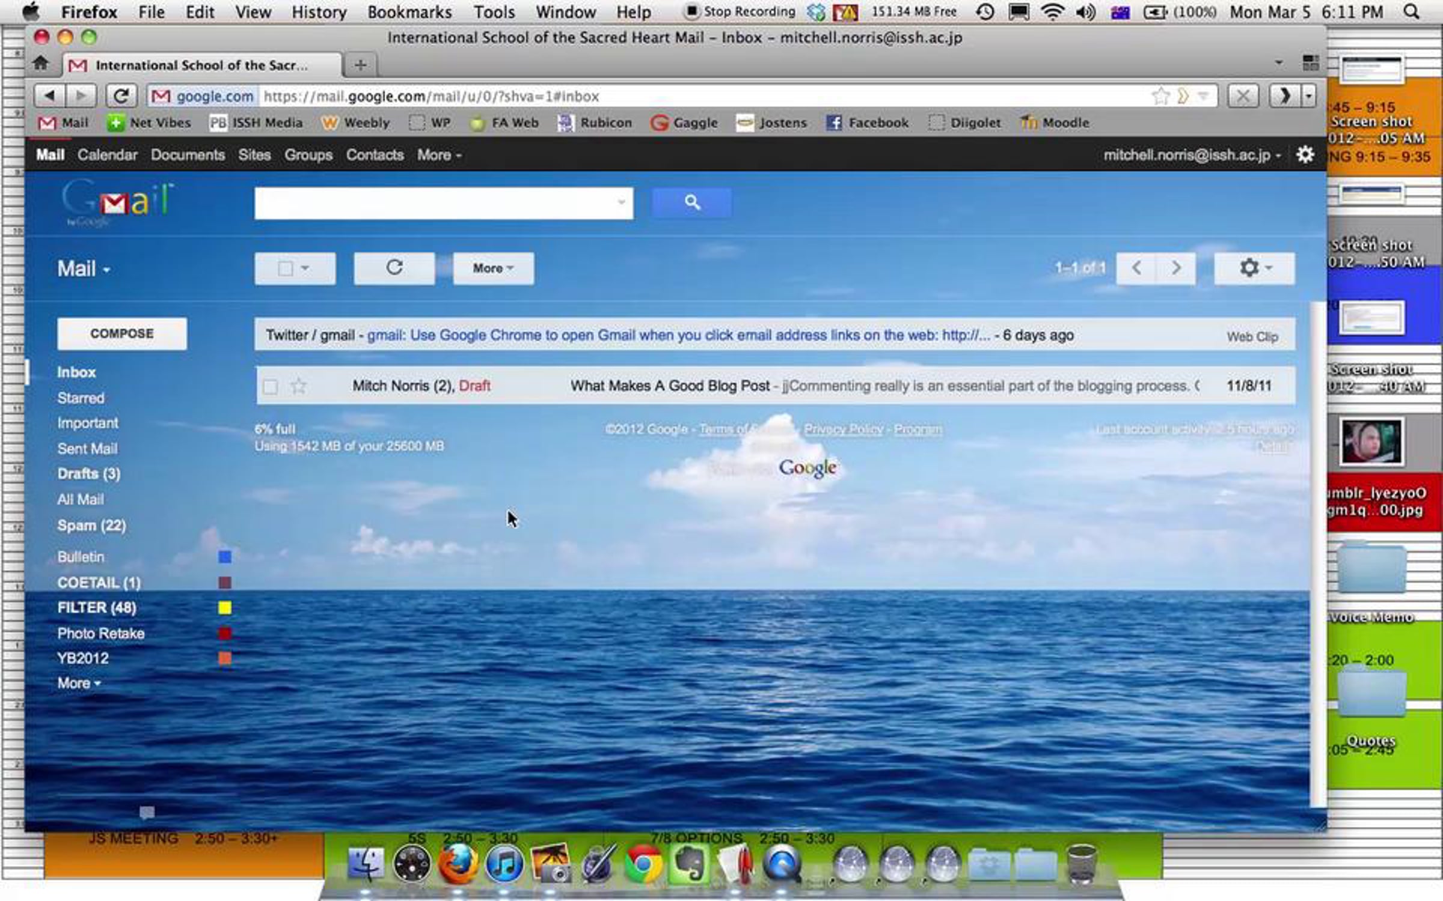The height and width of the screenshot is (901, 1443).
Task: Click the top bar options gear
Action: 1305,155
